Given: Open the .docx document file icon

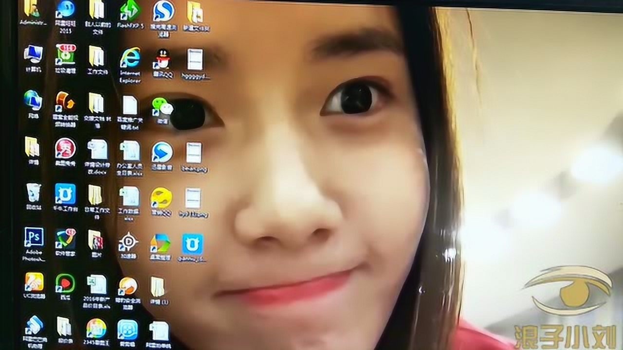Looking at the screenshot, I should point(97,150).
